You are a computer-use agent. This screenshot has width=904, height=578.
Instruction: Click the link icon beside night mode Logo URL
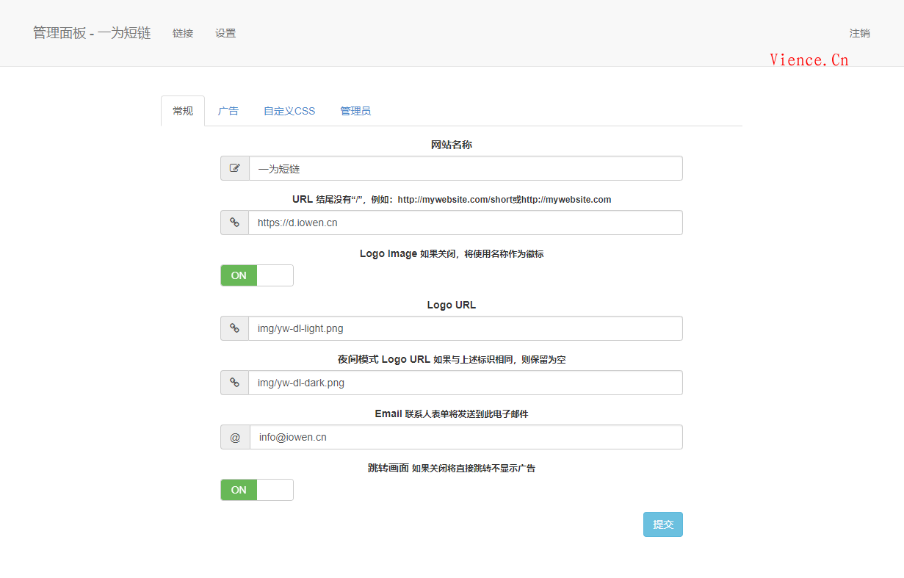click(x=234, y=383)
